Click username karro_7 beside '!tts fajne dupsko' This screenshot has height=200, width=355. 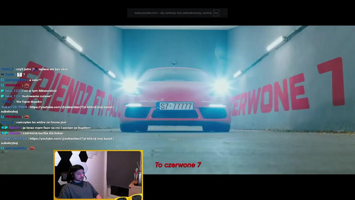pyautogui.click(x=7, y=102)
